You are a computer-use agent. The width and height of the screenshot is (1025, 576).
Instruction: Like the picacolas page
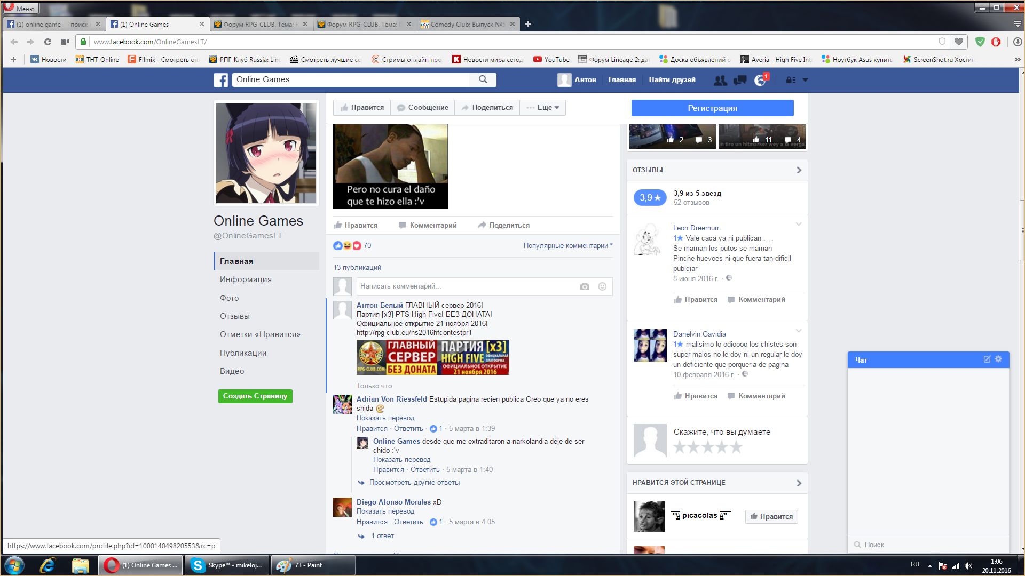coord(771,516)
